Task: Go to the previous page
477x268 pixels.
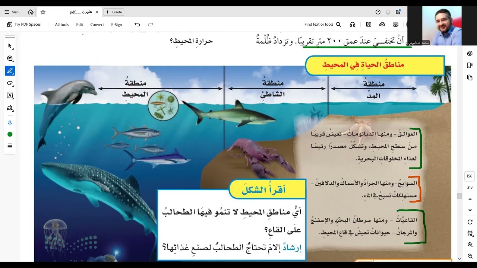Action: (470, 199)
